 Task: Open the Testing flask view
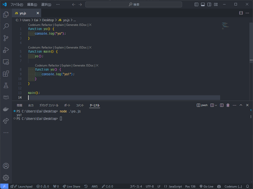(6, 85)
